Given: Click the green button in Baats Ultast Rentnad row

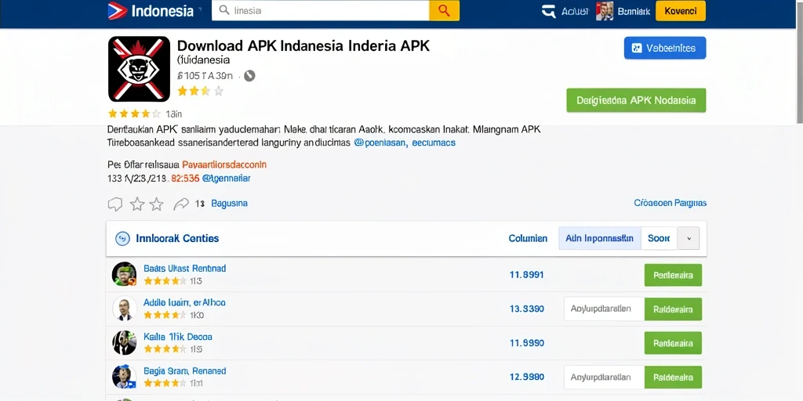Looking at the screenshot, I should click(x=673, y=275).
